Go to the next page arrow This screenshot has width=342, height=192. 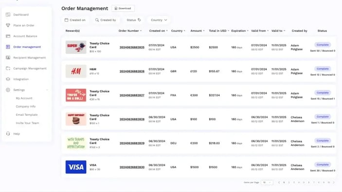click(x=334, y=182)
